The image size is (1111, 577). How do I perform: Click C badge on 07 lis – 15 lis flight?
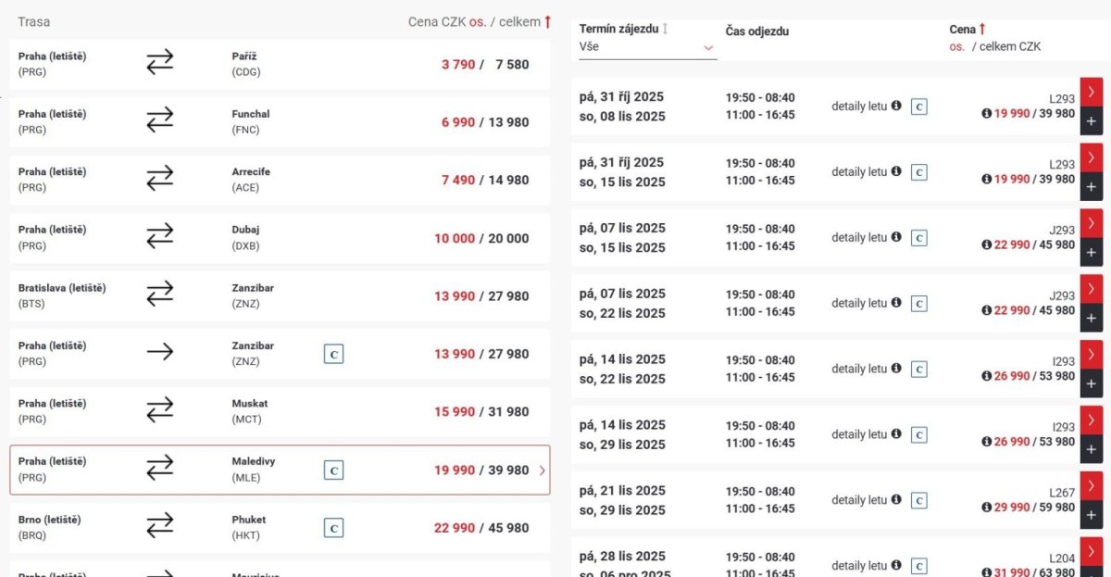click(x=919, y=238)
